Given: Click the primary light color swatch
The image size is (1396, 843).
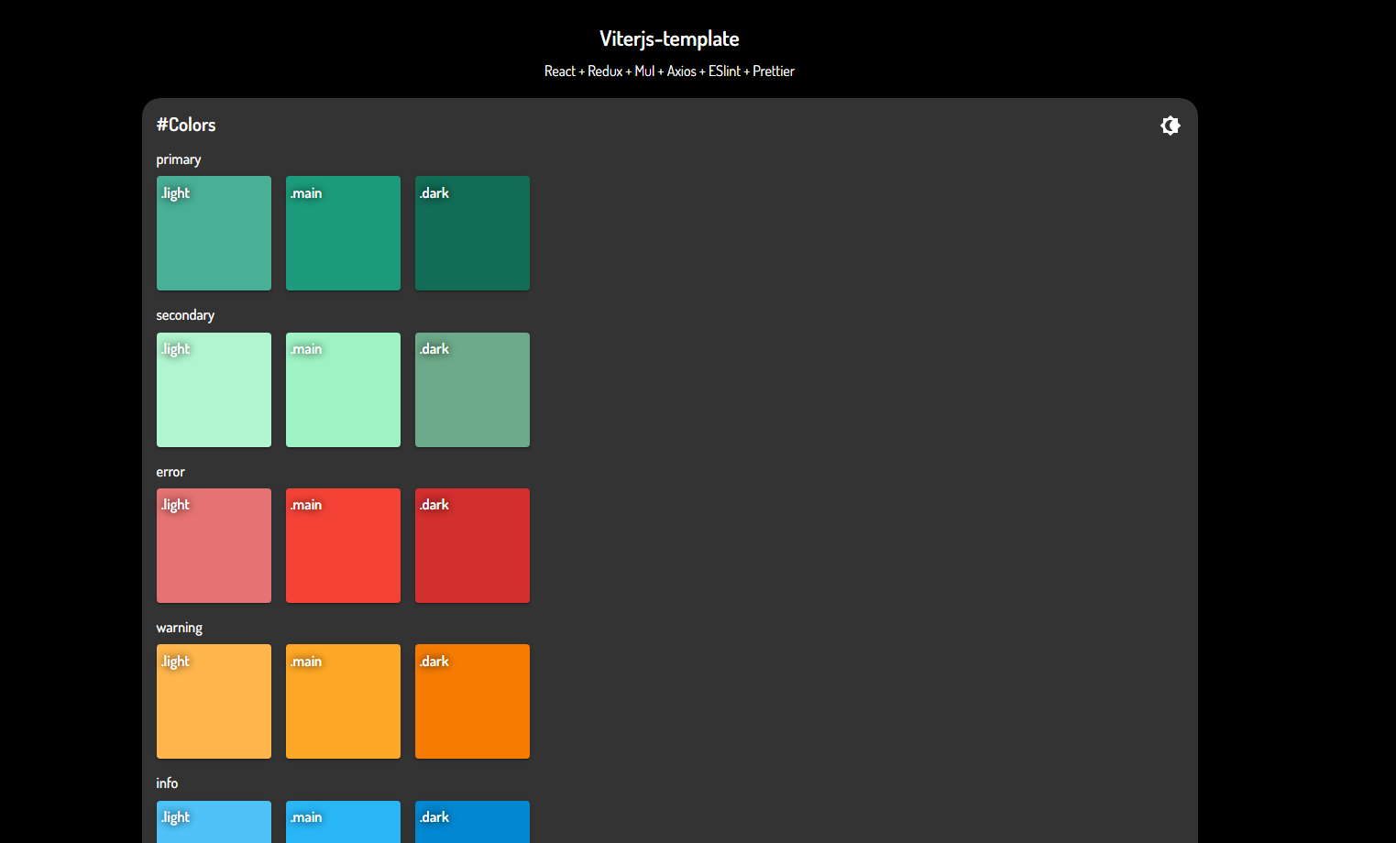Looking at the screenshot, I should [x=214, y=234].
